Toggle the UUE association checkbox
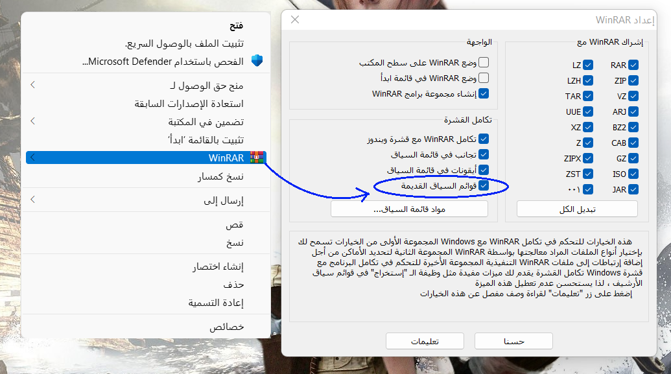The height and width of the screenshot is (374, 671). pyautogui.click(x=588, y=111)
